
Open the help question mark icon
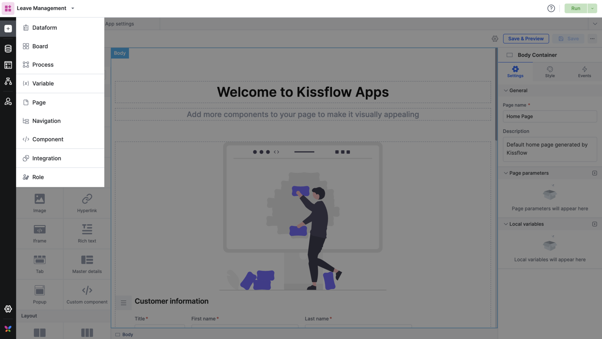click(x=551, y=8)
